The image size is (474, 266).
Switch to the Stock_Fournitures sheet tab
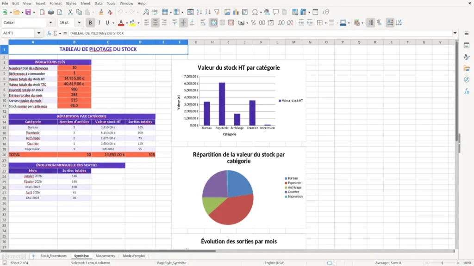[x=54, y=256]
